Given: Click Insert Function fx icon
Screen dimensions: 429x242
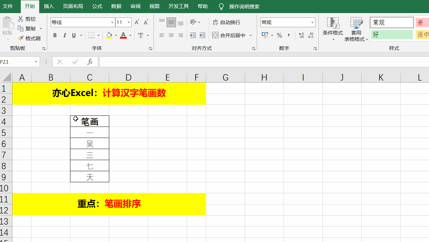Looking at the screenshot, I should (90, 62).
